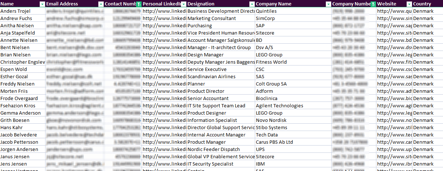Open the Name column filter dropdown

[x=43, y=4]
